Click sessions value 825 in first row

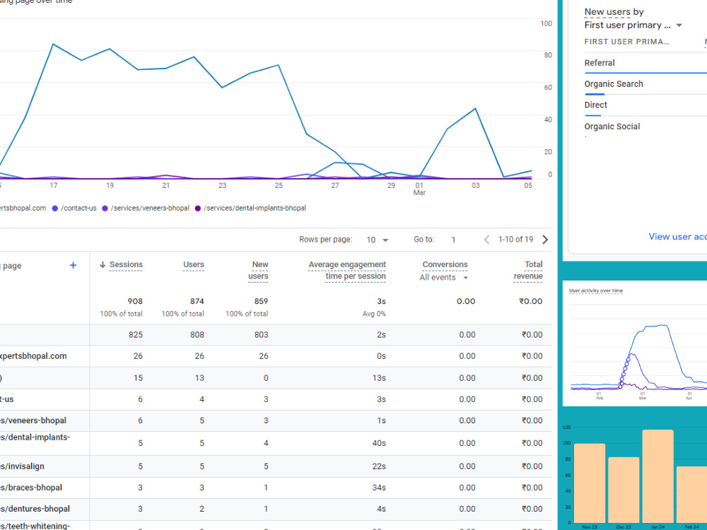135,335
